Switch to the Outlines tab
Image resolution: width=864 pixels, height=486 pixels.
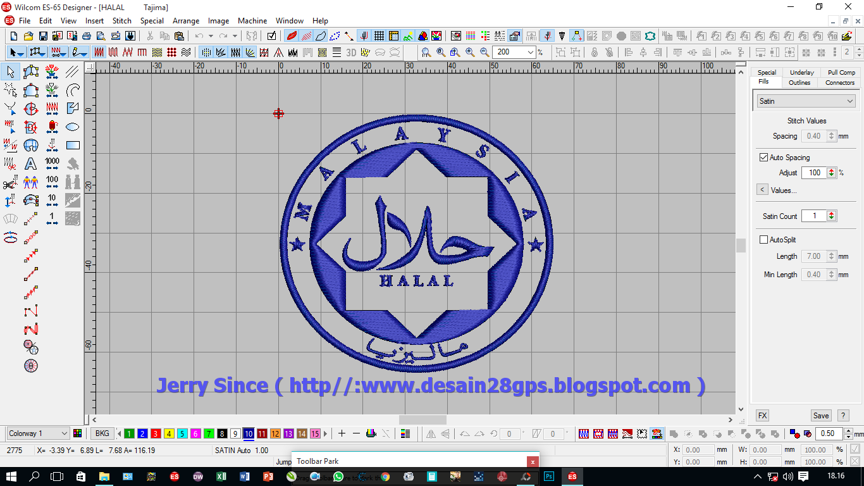pyautogui.click(x=799, y=82)
